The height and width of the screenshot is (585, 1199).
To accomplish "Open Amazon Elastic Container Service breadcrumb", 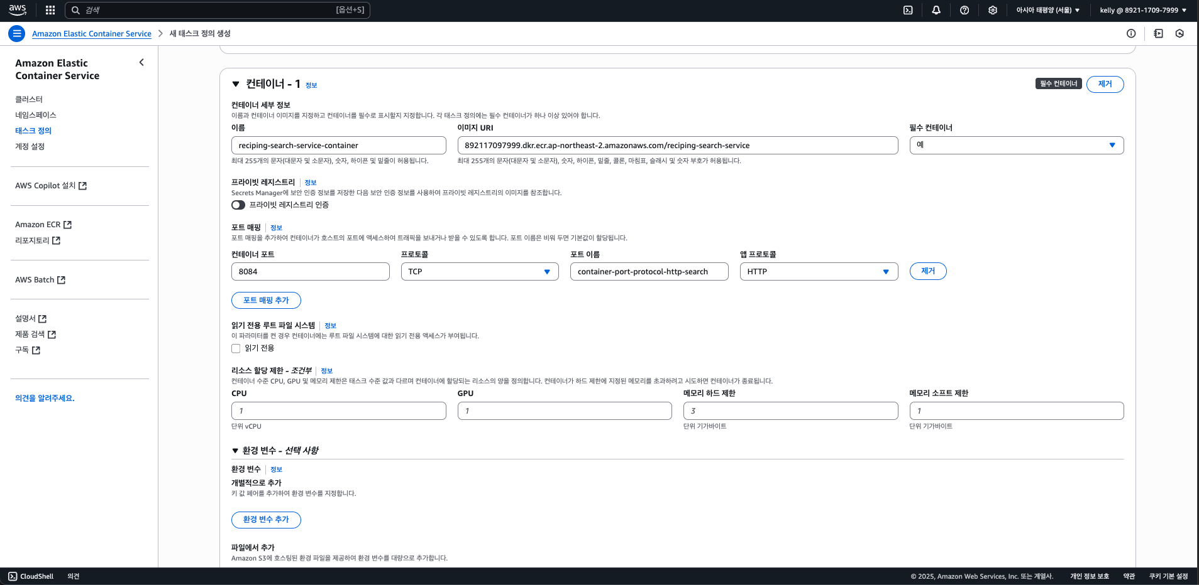I will click(x=92, y=34).
